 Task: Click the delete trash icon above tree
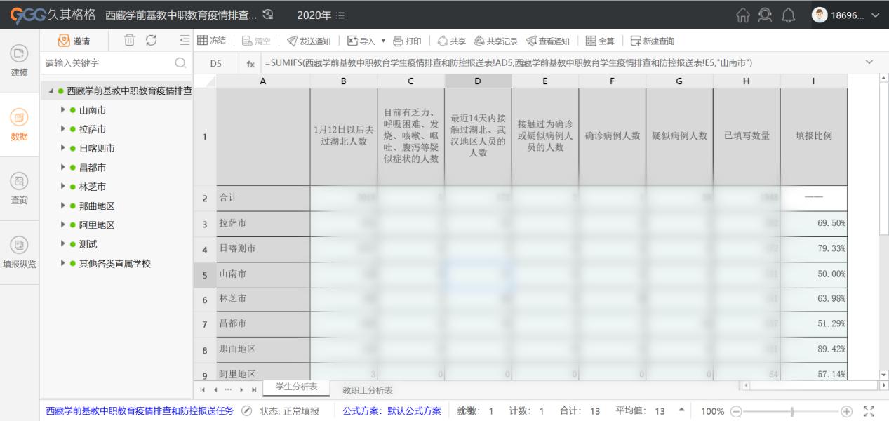(129, 41)
